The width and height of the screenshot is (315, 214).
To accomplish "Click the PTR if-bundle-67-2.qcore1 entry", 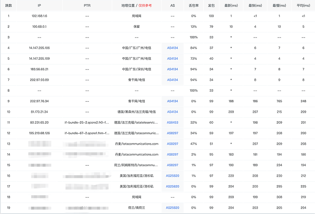I will click(x=87, y=133).
